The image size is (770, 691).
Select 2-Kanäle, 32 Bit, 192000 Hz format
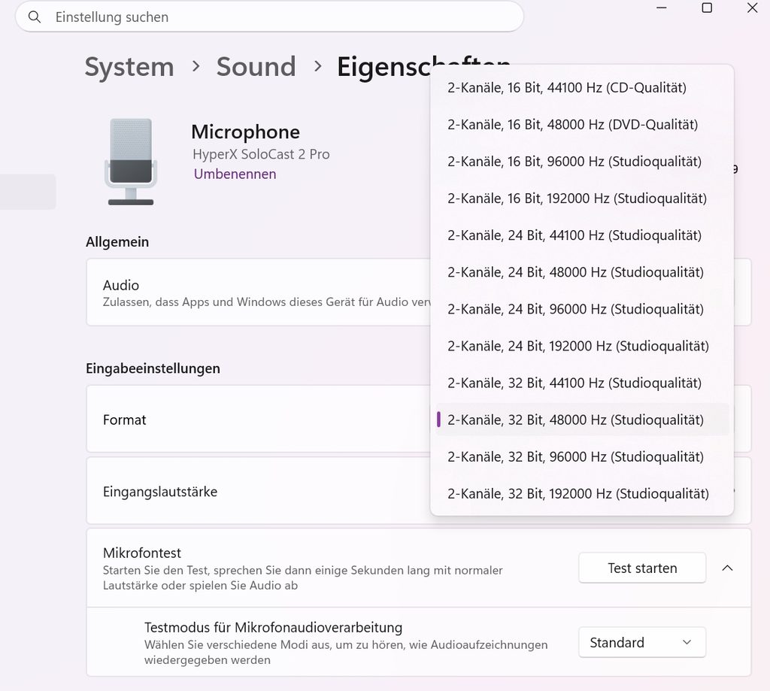coord(582,493)
